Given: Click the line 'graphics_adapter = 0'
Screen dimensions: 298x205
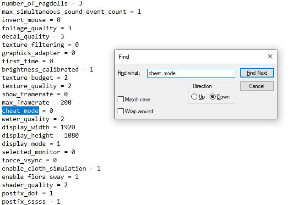Looking at the screenshot, I should coord(38,53).
